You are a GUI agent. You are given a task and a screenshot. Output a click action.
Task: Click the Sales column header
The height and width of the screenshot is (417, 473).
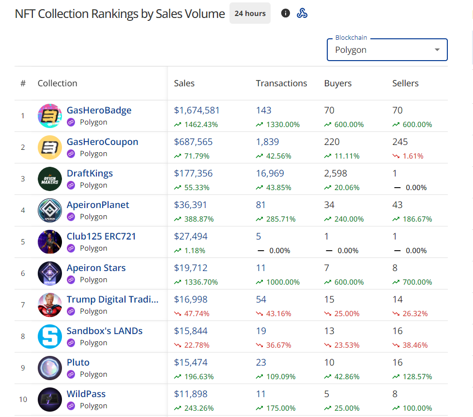(184, 83)
